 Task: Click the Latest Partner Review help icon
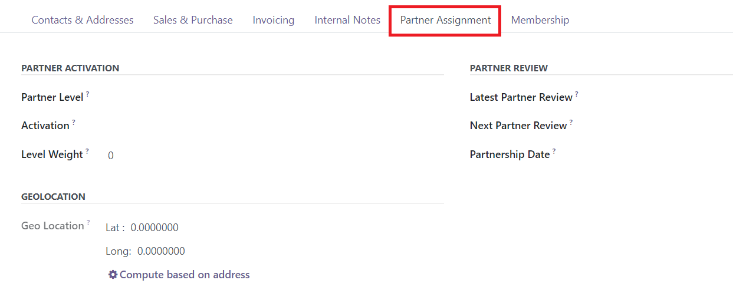tap(577, 94)
